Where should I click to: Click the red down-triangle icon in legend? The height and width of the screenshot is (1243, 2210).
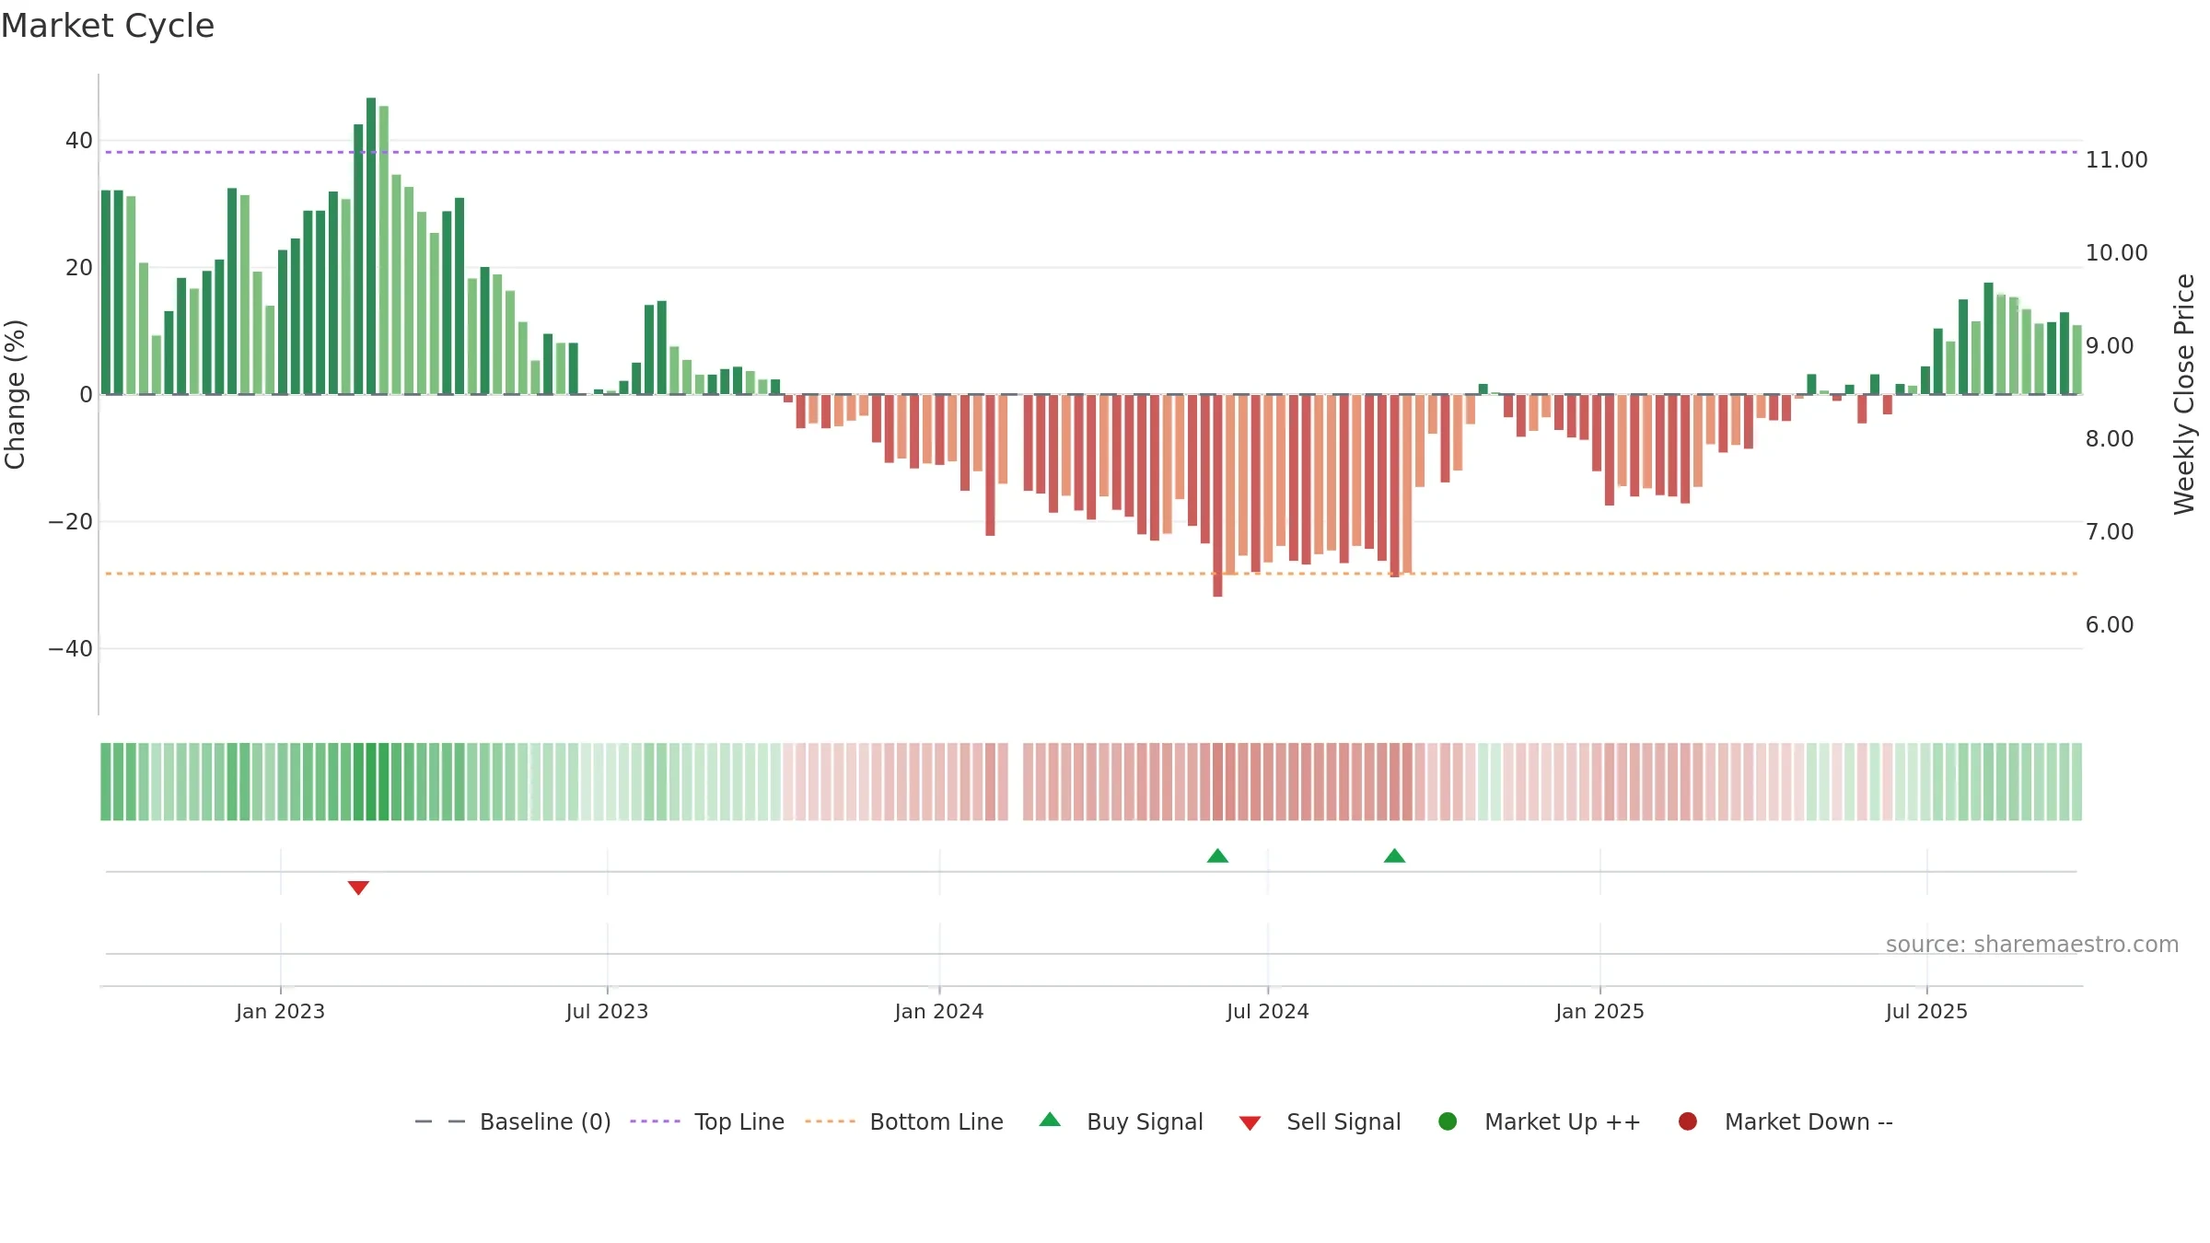tap(1250, 1123)
